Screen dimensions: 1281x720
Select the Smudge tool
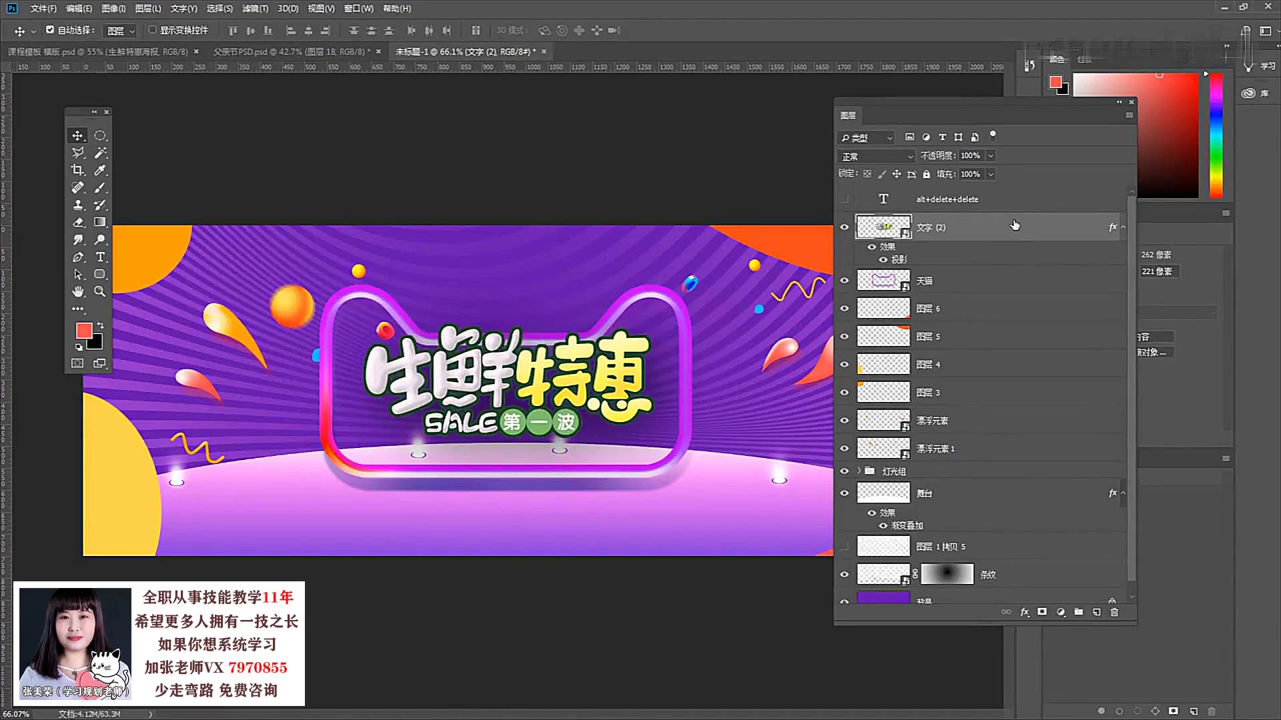[x=78, y=239]
